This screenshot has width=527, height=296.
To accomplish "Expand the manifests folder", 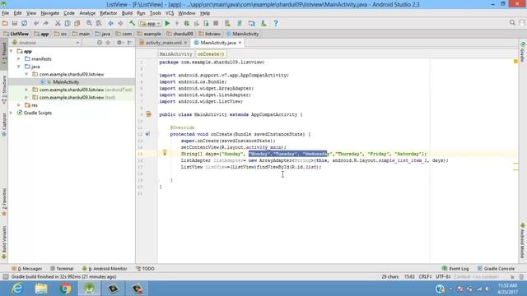I will pos(19,59).
